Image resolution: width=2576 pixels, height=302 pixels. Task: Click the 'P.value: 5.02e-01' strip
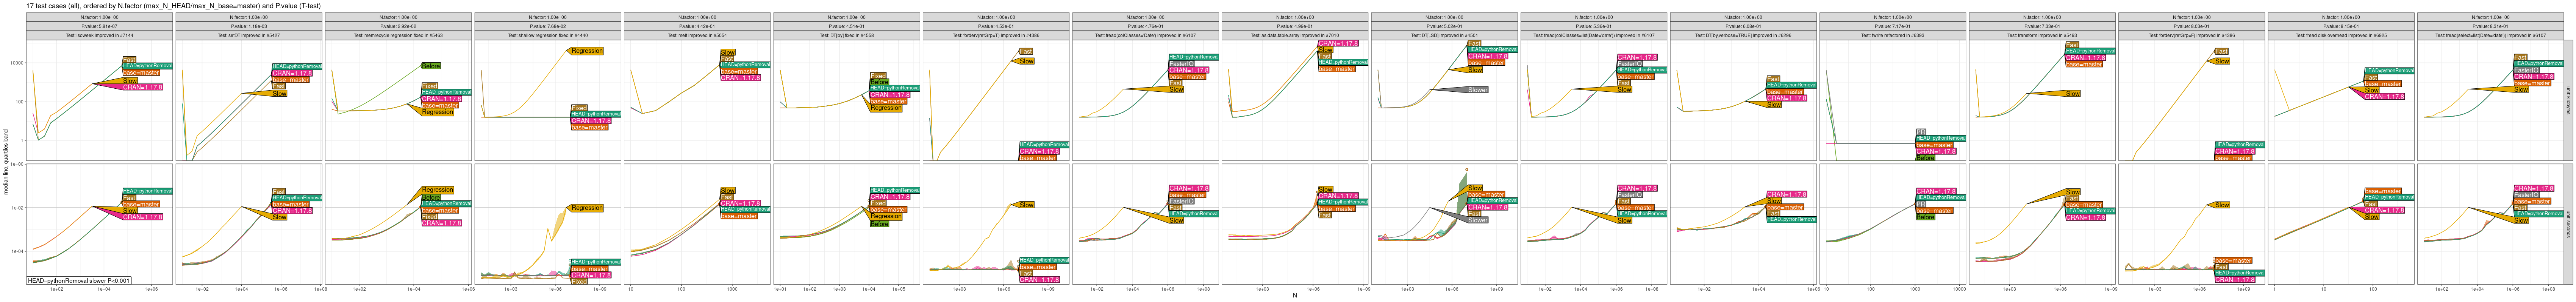pyautogui.click(x=1445, y=26)
